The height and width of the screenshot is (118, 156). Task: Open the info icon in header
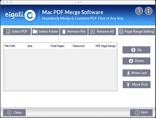[x=149, y=11]
